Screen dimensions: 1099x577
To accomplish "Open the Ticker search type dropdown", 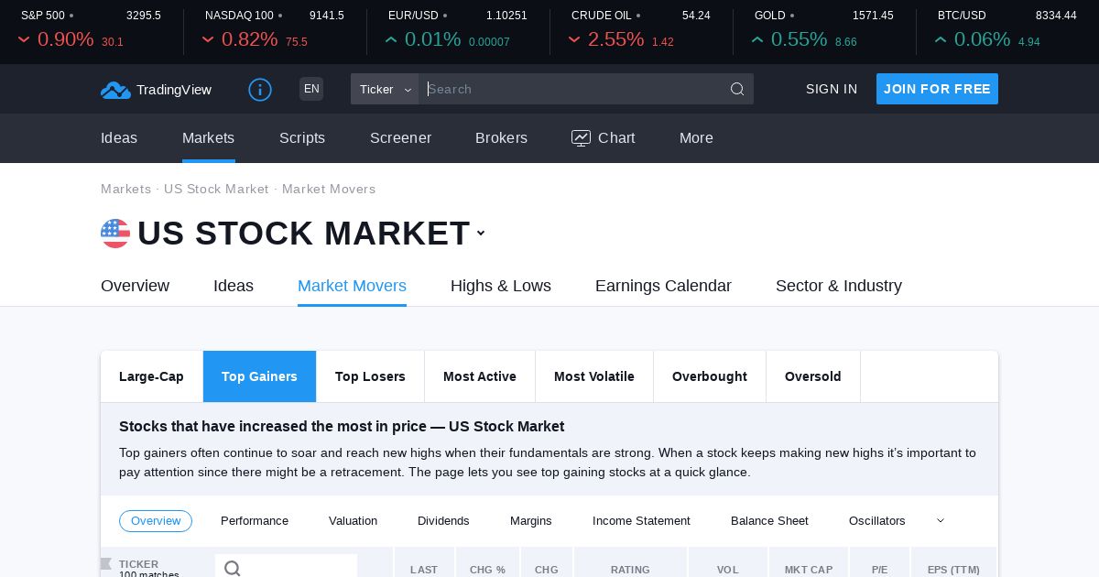I will 385,89.
